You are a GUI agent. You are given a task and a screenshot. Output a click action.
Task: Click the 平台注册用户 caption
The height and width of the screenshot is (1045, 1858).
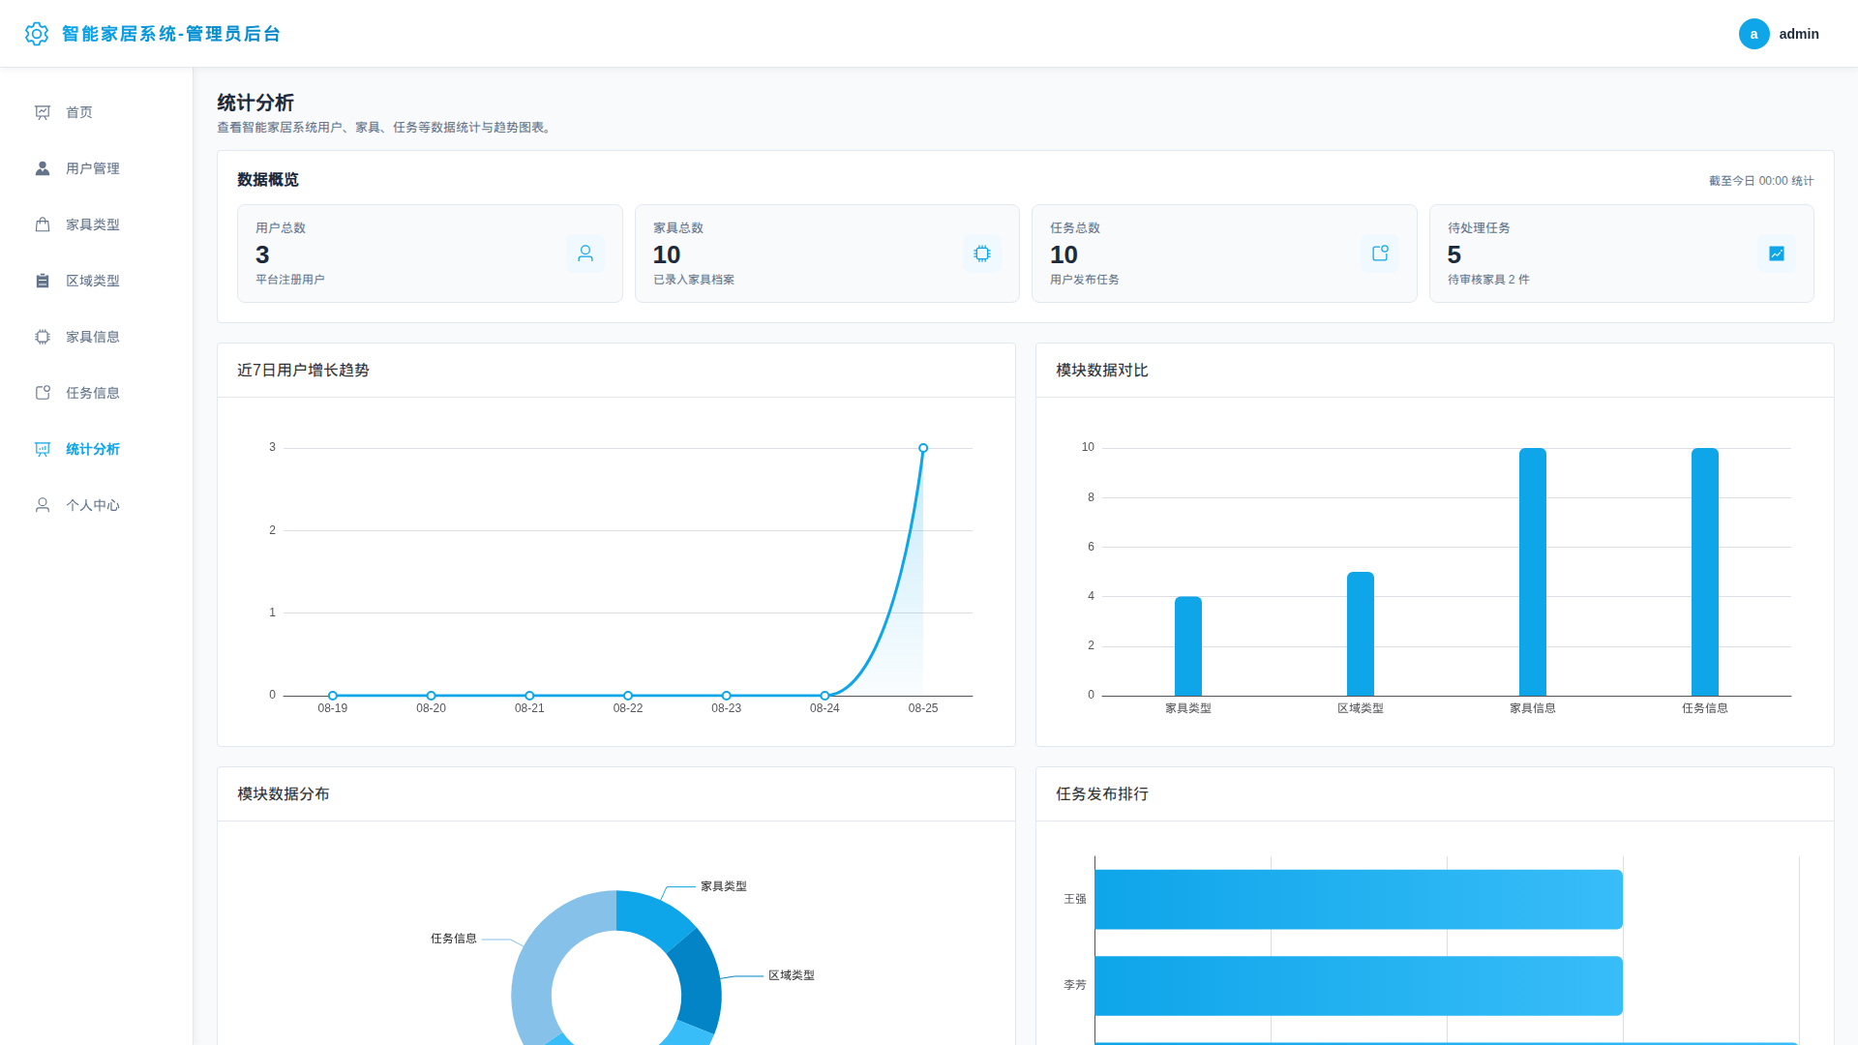pos(290,280)
